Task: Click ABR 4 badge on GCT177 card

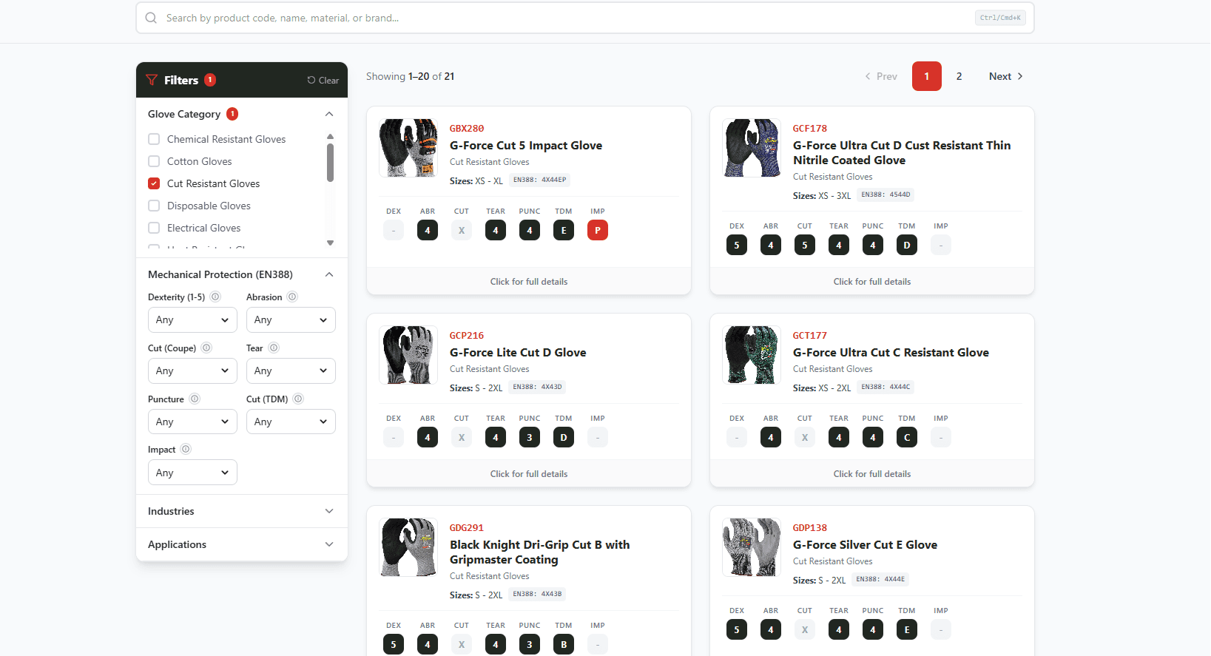Action: click(771, 437)
